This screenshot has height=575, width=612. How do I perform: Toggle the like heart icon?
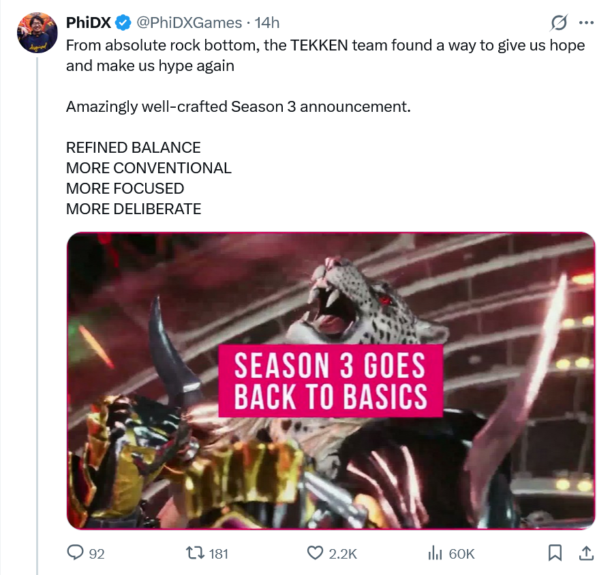(x=315, y=553)
